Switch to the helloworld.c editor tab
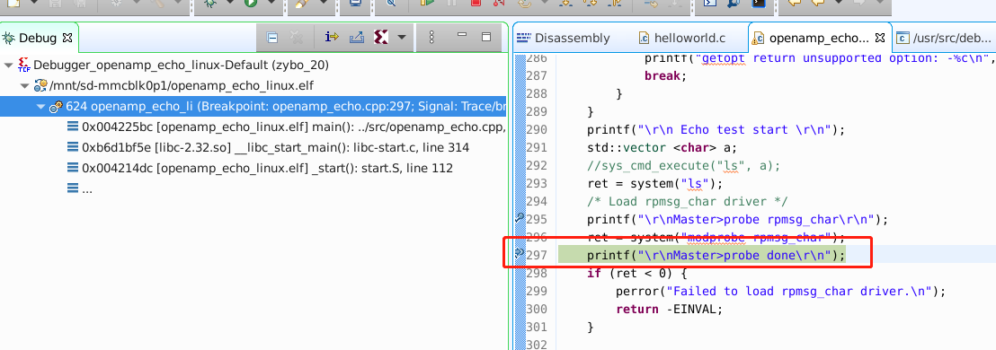Image resolution: width=996 pixels, height=350 pixels. tap(681, 38)
